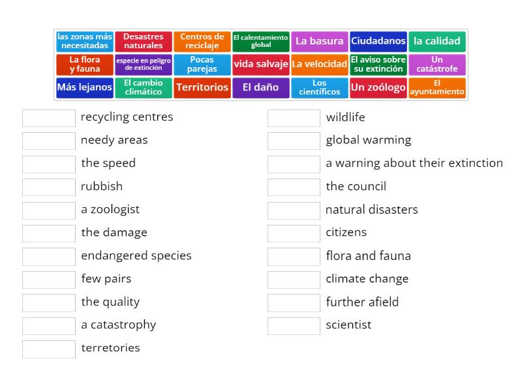Viewport: 522px width, 391px height.
Task: Click the answer box next to 'wildlife'
Action: [x=294, y=118]
